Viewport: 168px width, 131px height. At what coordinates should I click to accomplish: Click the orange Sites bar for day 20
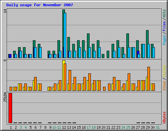click(104, 89)
